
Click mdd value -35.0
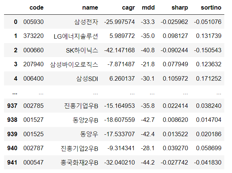148,36
